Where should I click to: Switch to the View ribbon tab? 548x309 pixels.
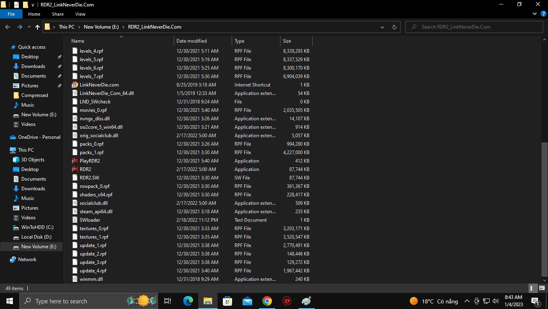click(x=80, y=14)
